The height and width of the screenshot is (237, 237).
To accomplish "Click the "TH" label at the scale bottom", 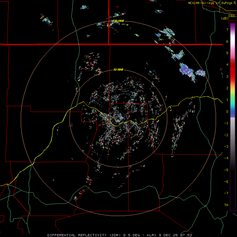I will pos(226,205).
